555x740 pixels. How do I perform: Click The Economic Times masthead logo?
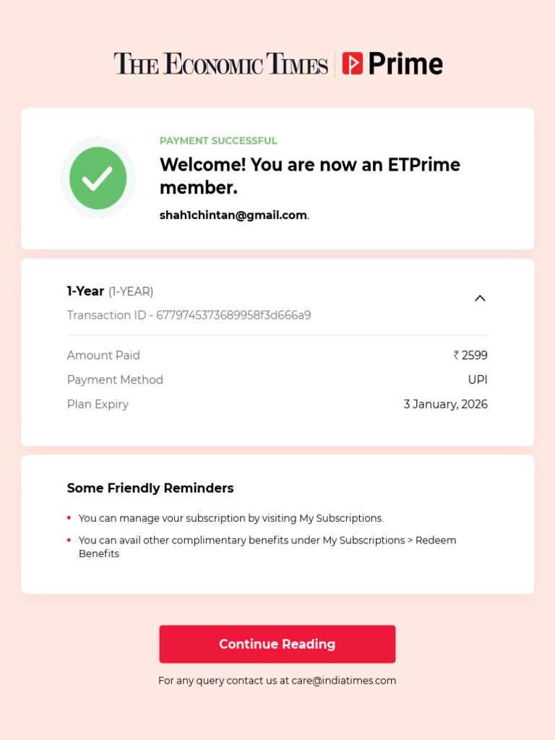tap(220, 64)
